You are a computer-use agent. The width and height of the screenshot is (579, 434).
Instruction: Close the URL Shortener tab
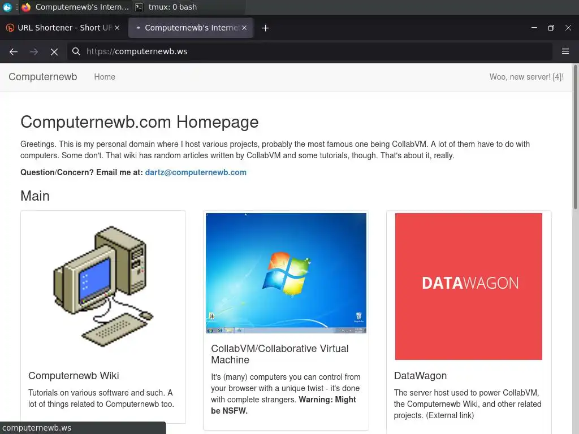pos(117,28)
